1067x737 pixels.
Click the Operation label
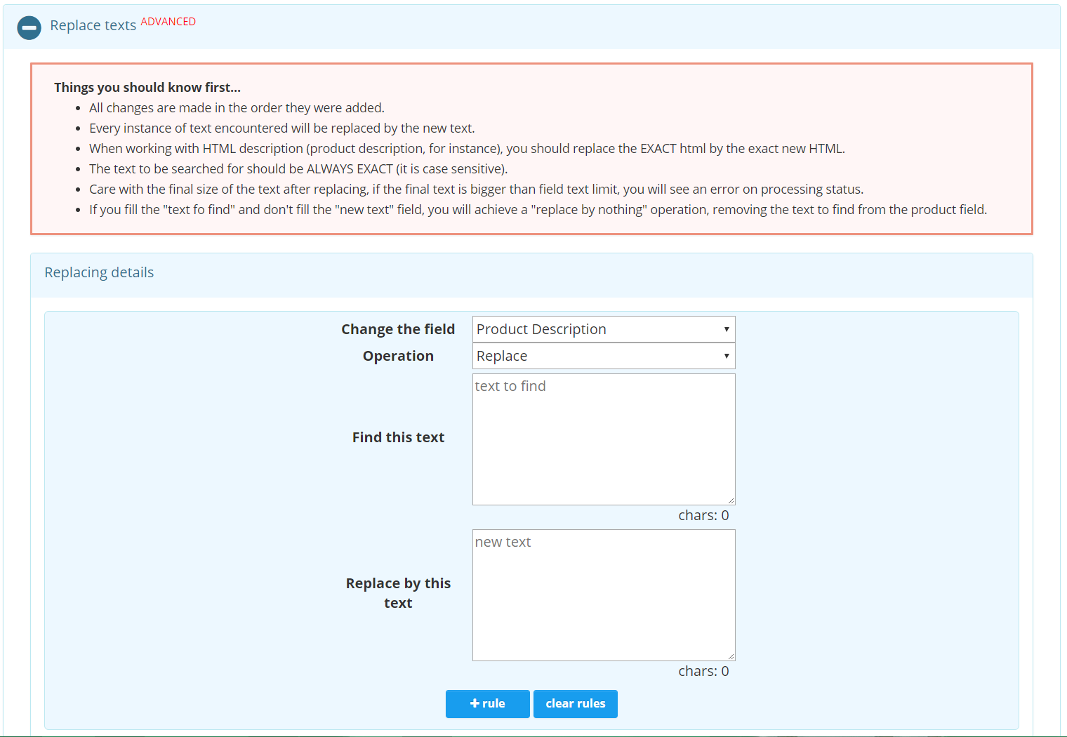tap(398, 356)
